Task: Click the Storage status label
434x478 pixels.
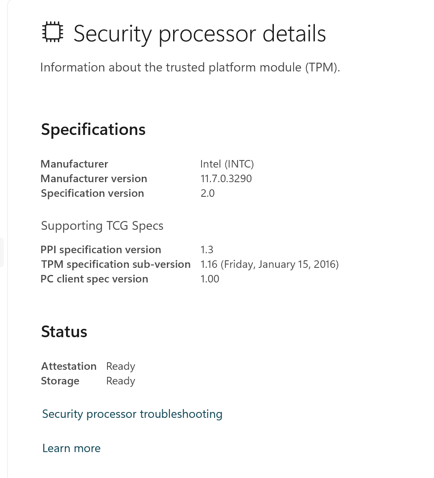Action: (x=60, y=381)
